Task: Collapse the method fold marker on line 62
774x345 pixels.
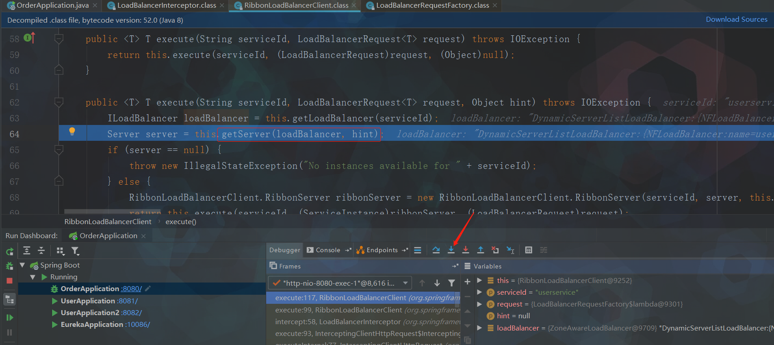Action: tap(58, 102)
